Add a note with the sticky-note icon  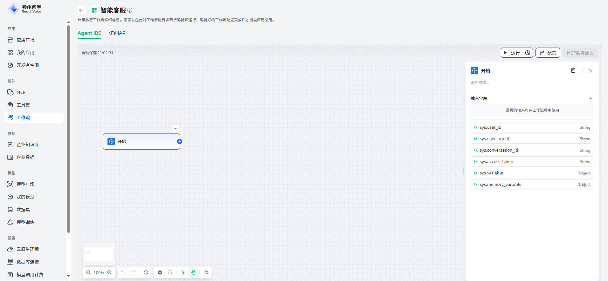(x=170, y=272)
